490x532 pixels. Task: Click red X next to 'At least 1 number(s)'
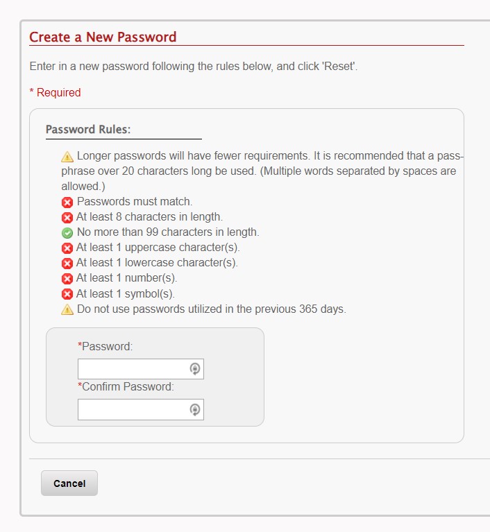pos(67,278)
